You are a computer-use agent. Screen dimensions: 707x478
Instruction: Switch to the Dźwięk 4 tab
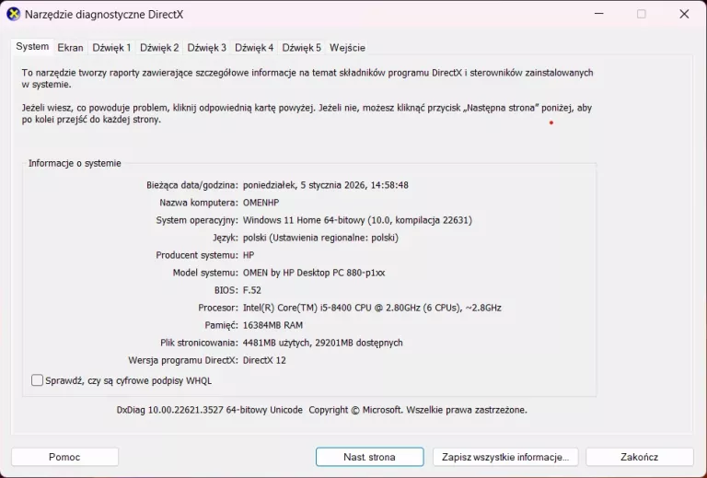coord(254,48)
